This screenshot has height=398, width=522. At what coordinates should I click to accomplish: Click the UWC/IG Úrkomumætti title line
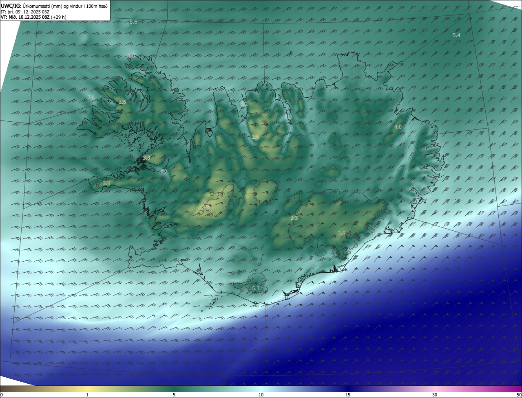pyautogui.click(x=54, y=6)
